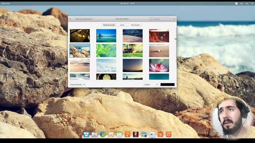Open the Aplicativos menu
The height and width of the screenshot is (143, 255).
pyautogui.click(x=6, y=4)
